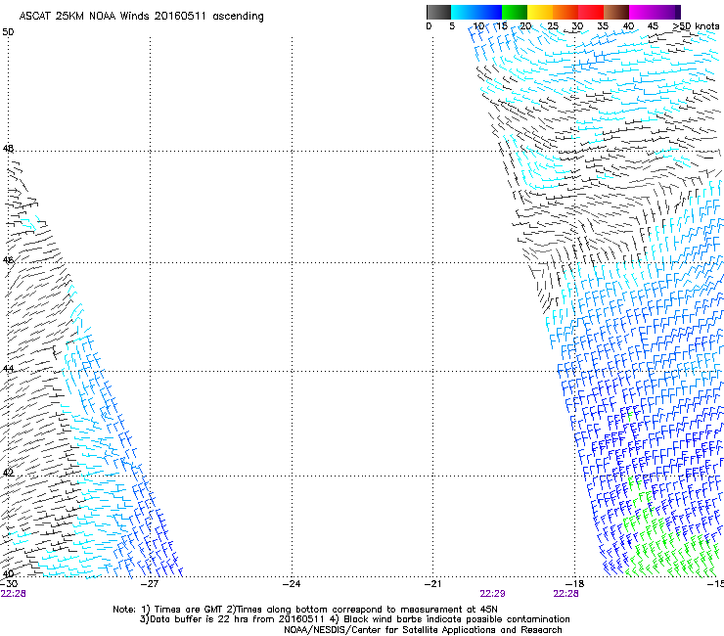Click the '35' label under the color scale
Viewport: 724px width, 636px height.
(x=603, y=26)
